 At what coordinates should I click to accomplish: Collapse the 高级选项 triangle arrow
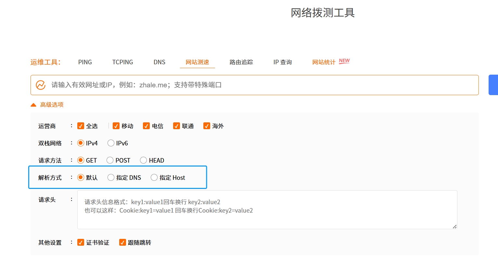[x=33, y=105]
